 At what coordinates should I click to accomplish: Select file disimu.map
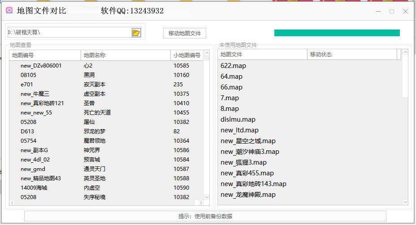click(238, 119)
